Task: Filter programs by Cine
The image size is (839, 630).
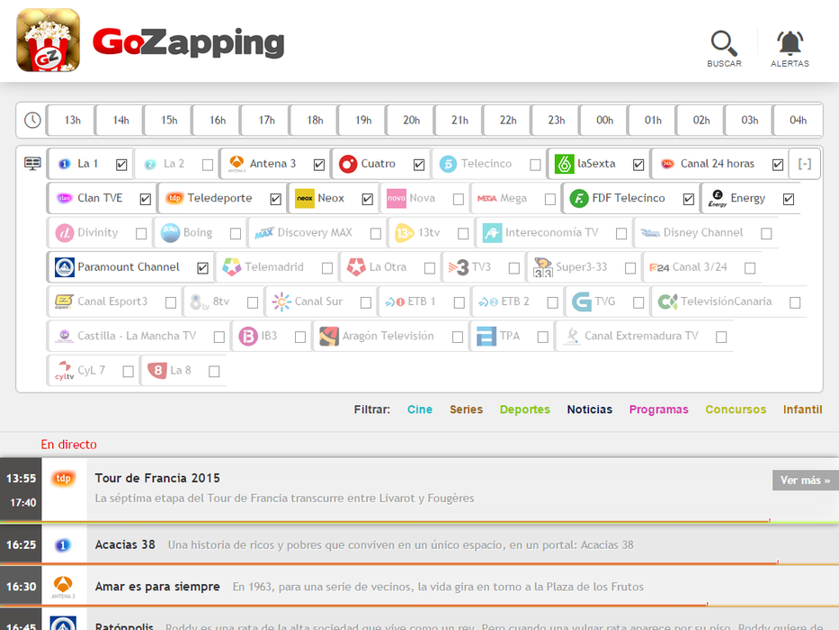Action: (420, 409)
